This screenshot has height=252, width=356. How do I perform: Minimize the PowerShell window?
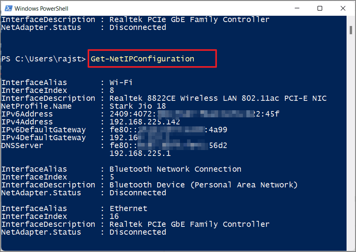pyautogui.click(x=297, y=8)
